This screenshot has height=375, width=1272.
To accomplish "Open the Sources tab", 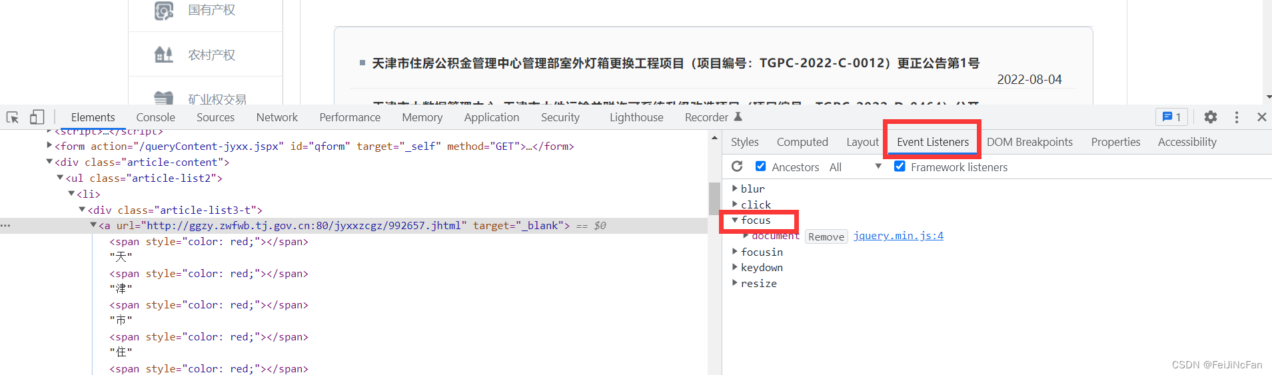I will [215, 117].
